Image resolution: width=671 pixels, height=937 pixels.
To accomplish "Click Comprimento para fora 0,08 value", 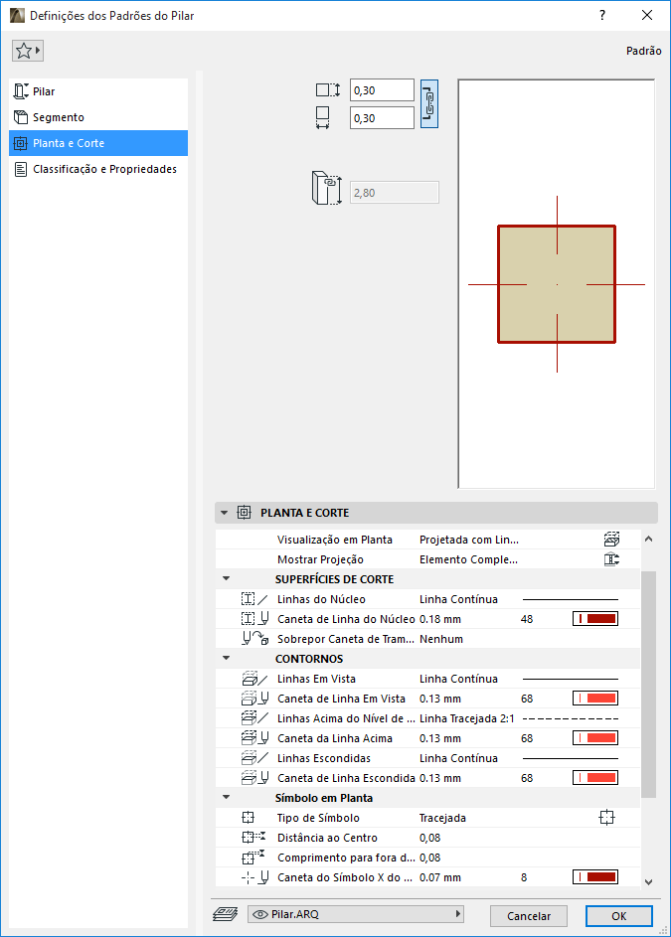I will [x=430, y=858].
